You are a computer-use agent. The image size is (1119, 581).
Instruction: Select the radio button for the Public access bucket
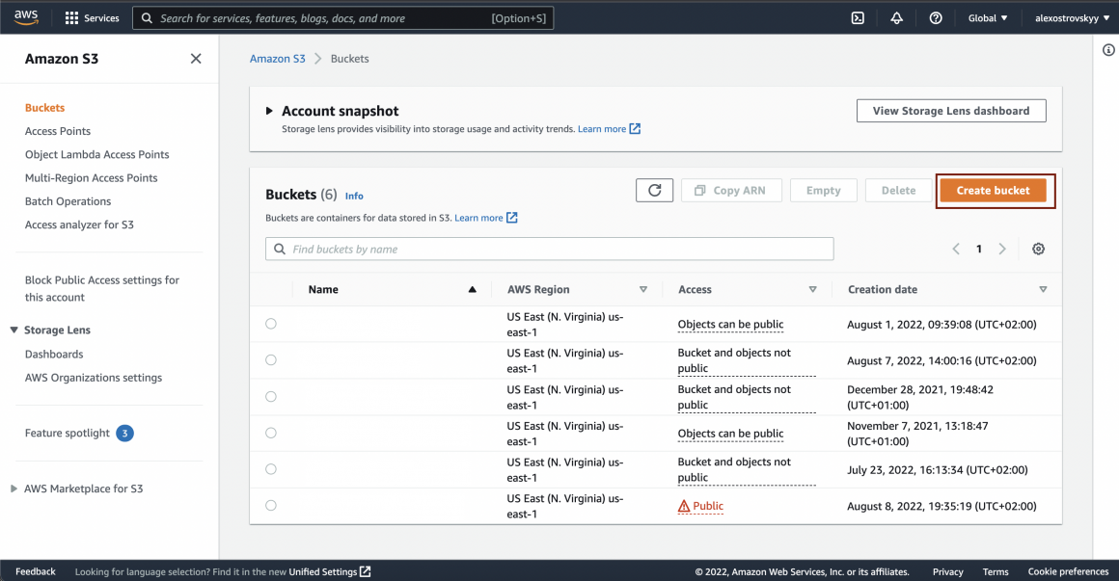[271, 506]
